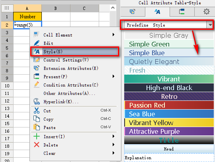Apply the Simple Blue style
Viewport: 215px width, 162px height.
(169, 53)
